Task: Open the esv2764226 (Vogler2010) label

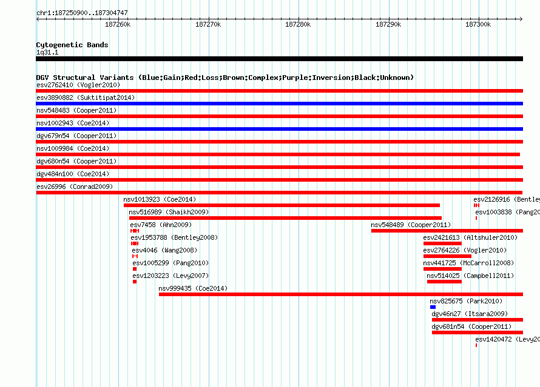Action: point(465,250)
